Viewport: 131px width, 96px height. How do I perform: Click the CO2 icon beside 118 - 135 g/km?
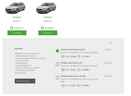(x=63, y=70)
